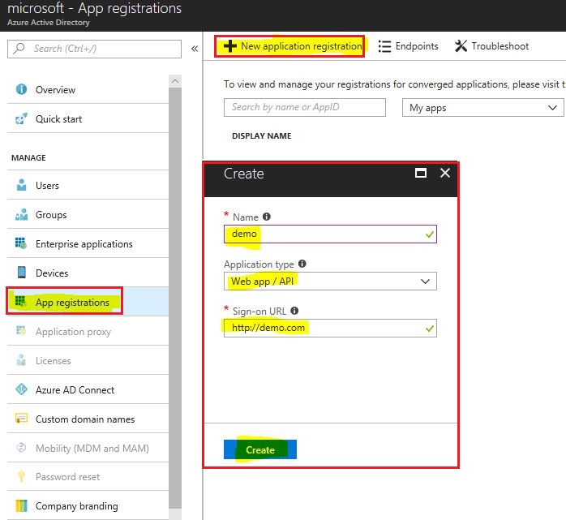The height and width of the screenshot is (520, 566).
Task: Click the Troubleshoot toolbar button
Action: tap(491, 46)
